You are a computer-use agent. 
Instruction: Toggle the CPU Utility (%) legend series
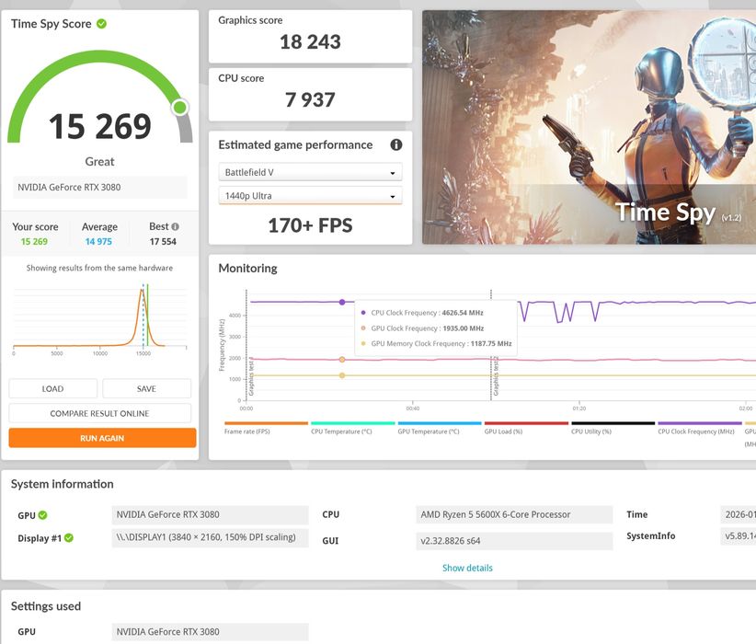(x=613, y=428)
